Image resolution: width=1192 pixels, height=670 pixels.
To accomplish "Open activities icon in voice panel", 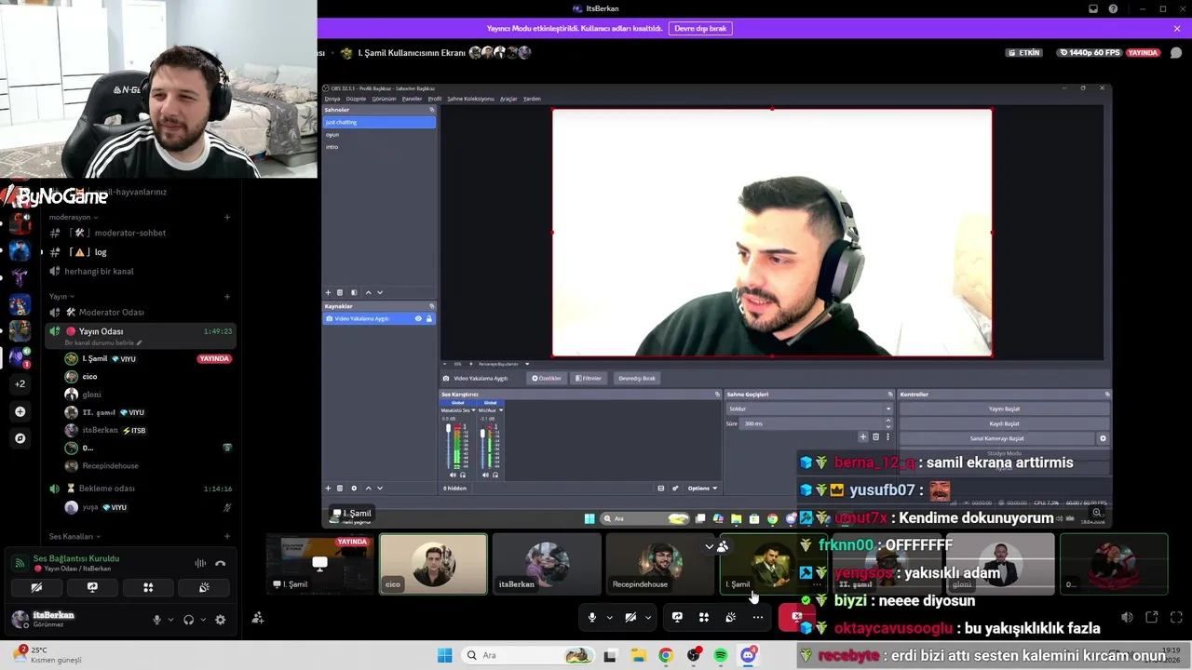I will pos(148,588).
